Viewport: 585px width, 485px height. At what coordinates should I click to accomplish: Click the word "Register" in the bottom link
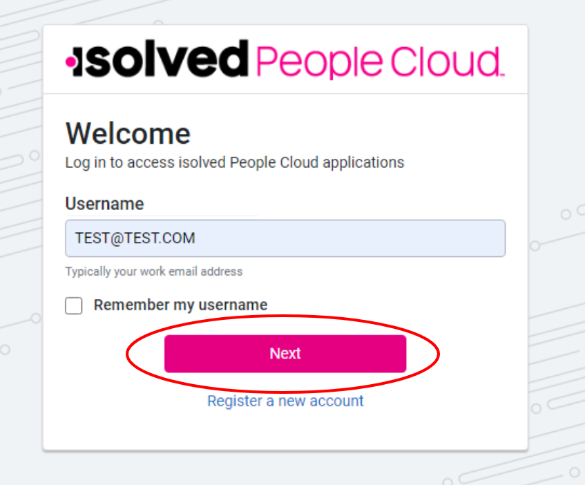point(235,401)
